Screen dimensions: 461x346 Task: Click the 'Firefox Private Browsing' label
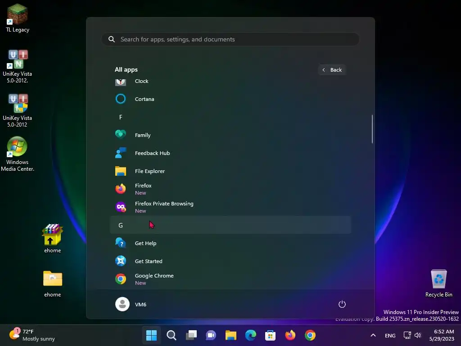click(164, 204)
